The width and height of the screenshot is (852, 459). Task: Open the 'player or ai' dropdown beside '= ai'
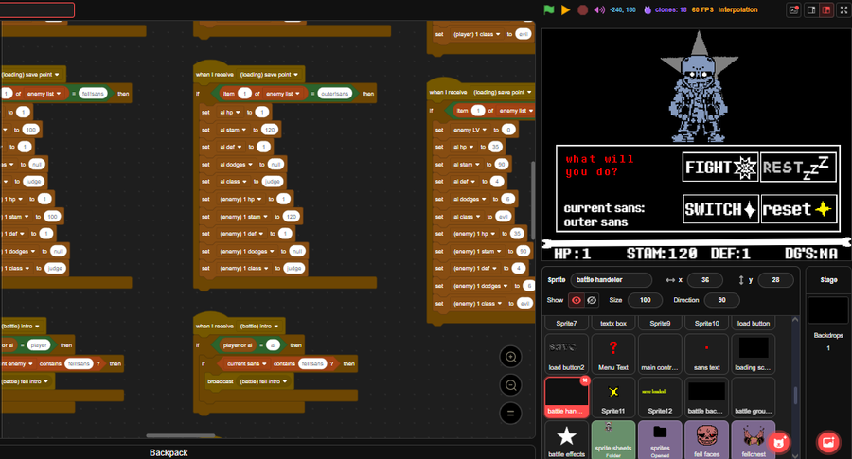tap(238, 345)
